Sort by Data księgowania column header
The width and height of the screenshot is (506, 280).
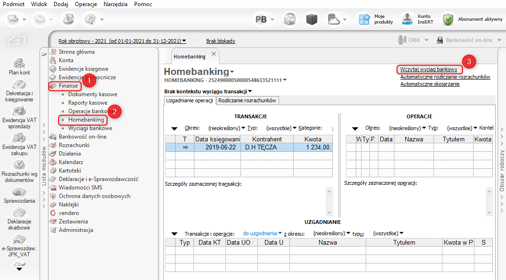(217, 139)
